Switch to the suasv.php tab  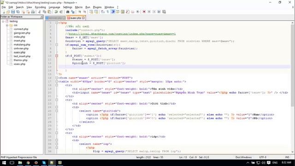(76, 18)
